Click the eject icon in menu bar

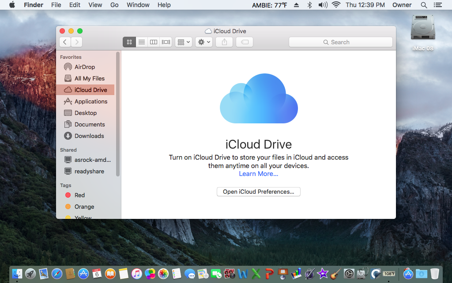coord(296,5)
